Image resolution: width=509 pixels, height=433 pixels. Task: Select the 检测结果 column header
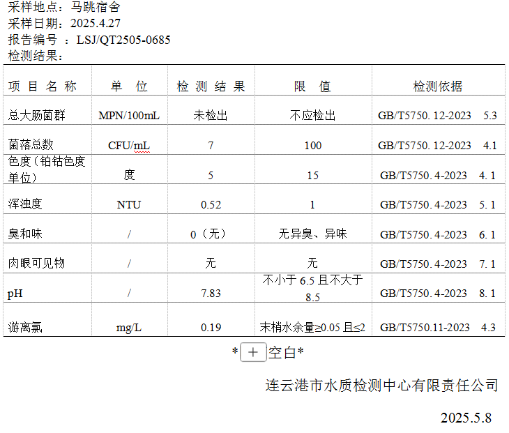pyautogui.click(x=211, y=86)
